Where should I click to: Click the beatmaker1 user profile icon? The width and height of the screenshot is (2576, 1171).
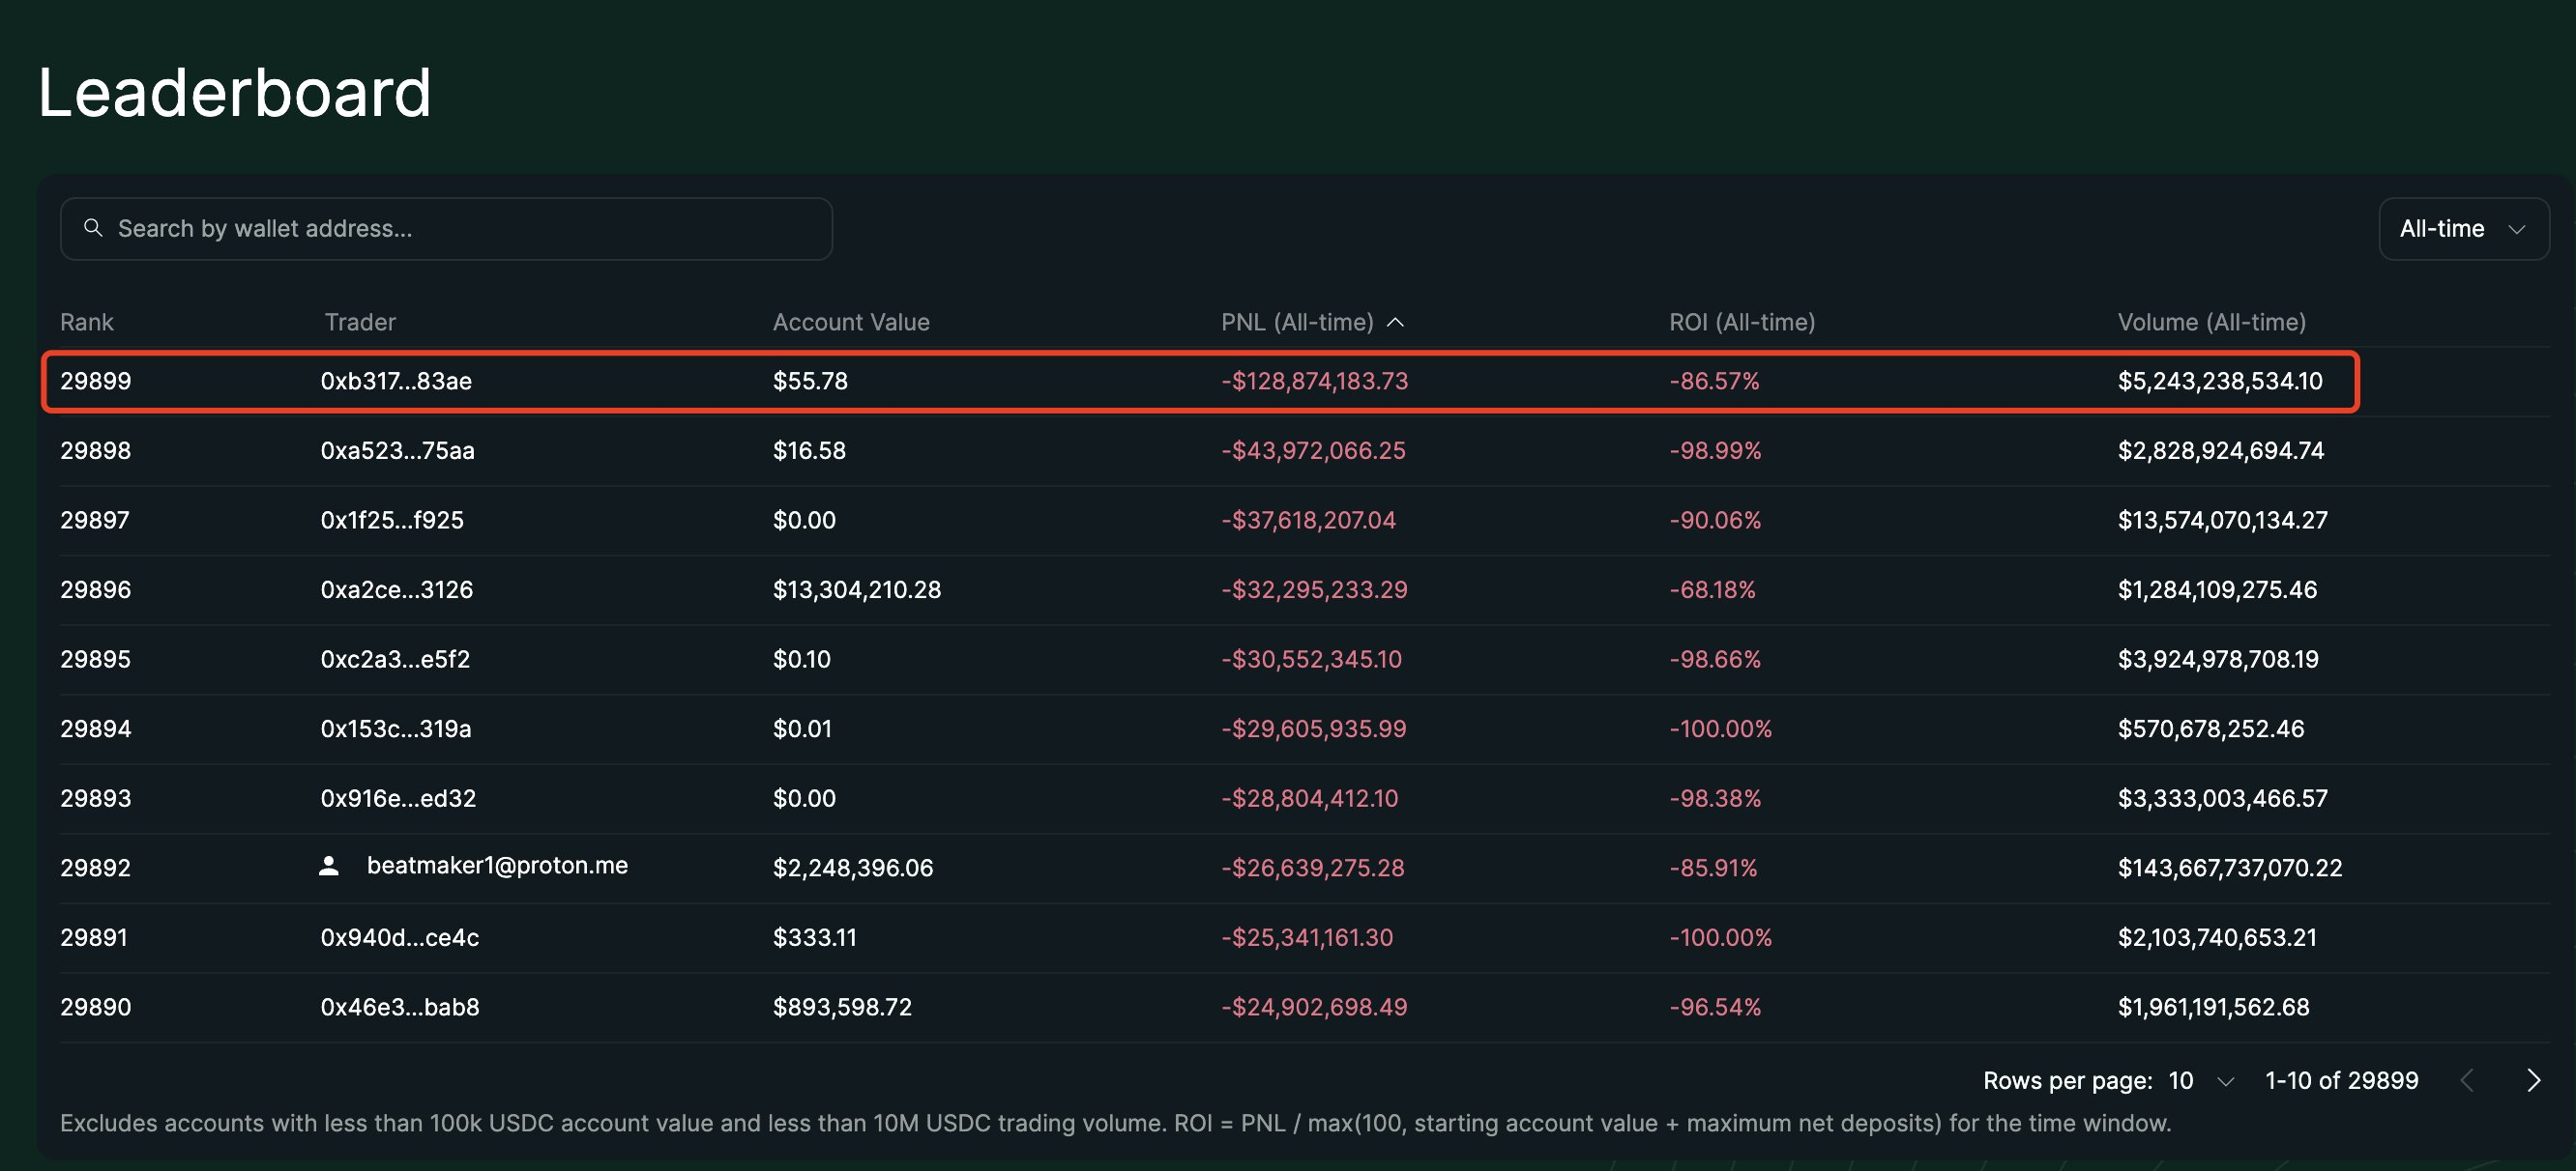point(328,866)
